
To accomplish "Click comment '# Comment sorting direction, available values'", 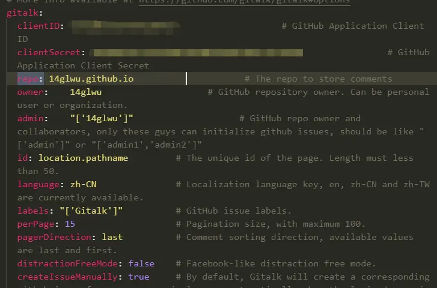I will pyautogui.click(x=295, y=237).
